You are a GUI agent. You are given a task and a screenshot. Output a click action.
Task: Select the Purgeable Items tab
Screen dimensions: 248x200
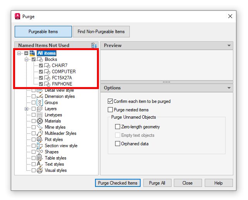coord(43,32)
